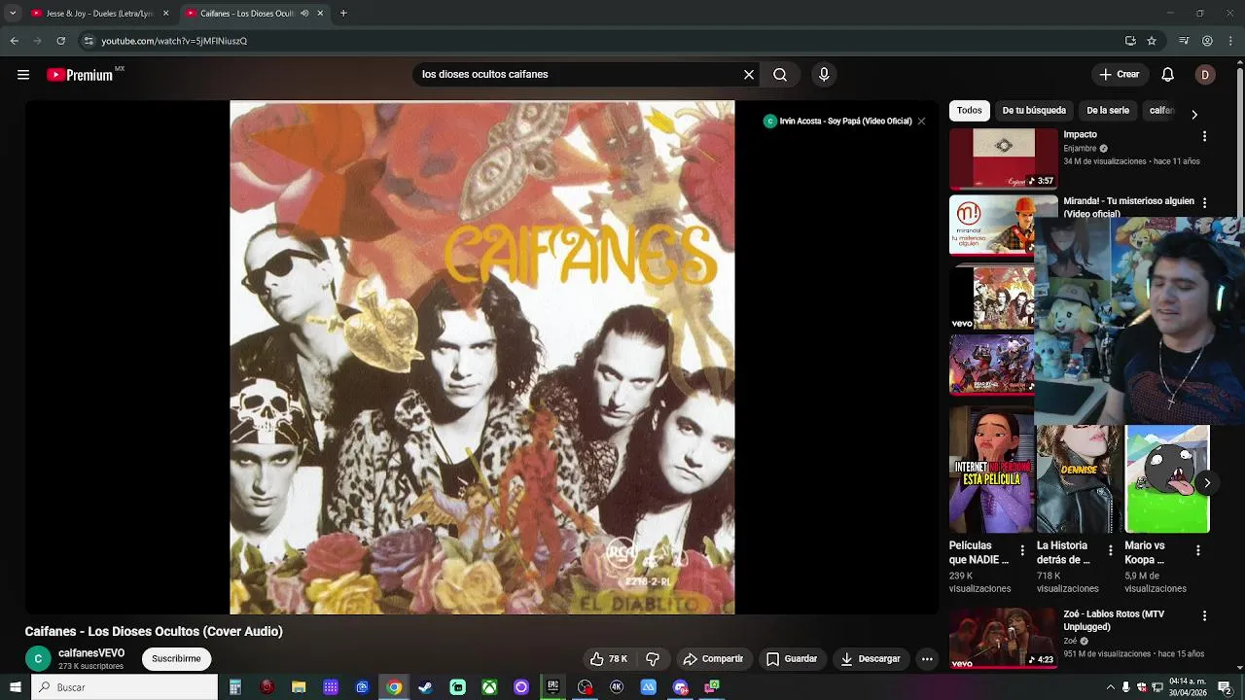The width and height of the screenshot is (1245, 700).
Task: Show hidden system tray icons
Action: [1110, 687]
